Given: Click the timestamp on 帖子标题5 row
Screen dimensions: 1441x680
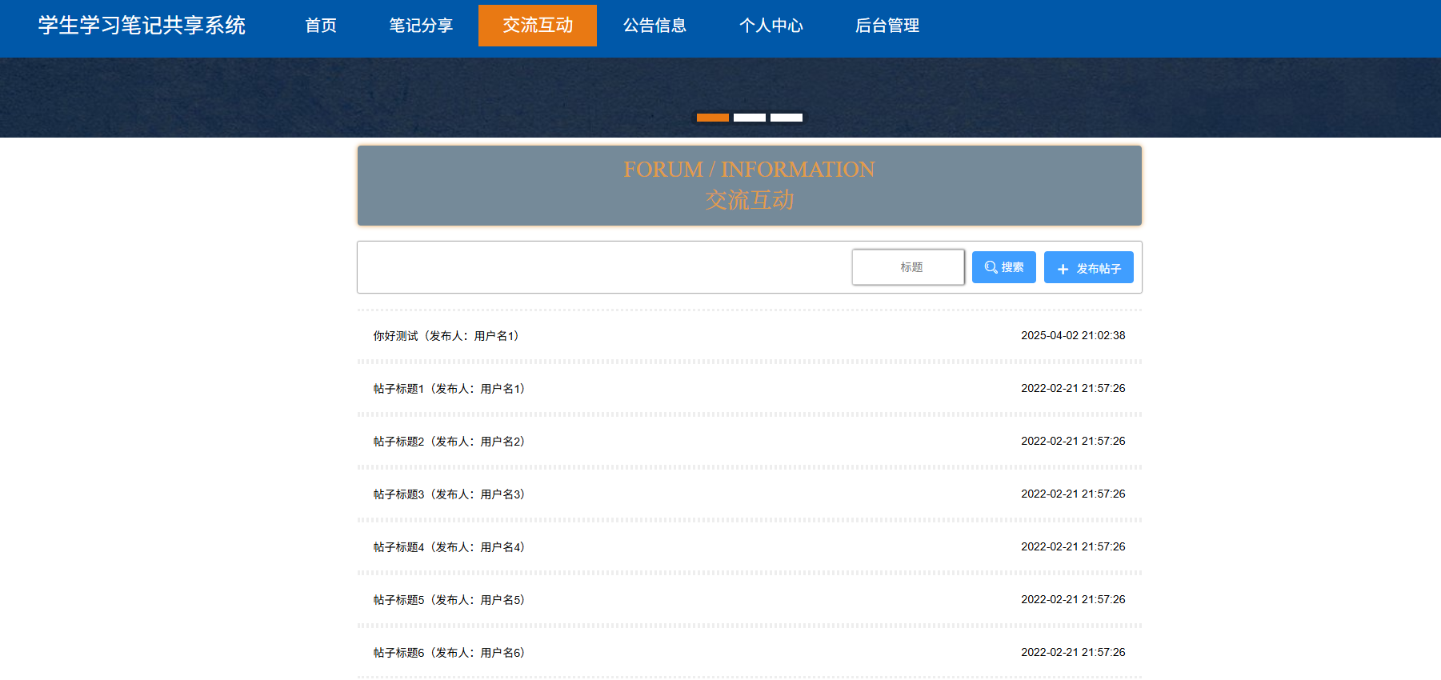Looking at the screenshot, I should pos(1073,599).
